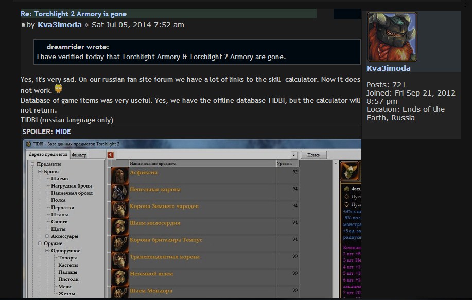Click the TIDBI window title bar icon
472x300 pixels.
(x=28, y=144)
